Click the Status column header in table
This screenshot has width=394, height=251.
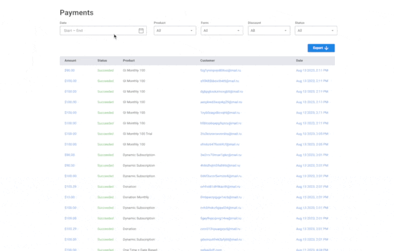click(x=102, y=61)
